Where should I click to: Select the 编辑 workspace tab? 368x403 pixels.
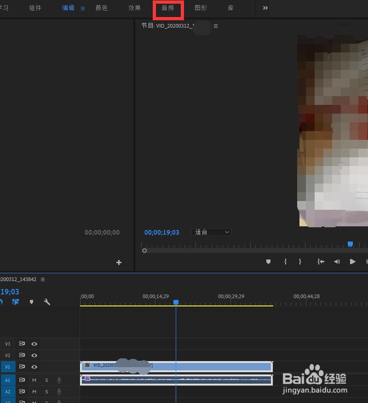(x=68, y=8)
